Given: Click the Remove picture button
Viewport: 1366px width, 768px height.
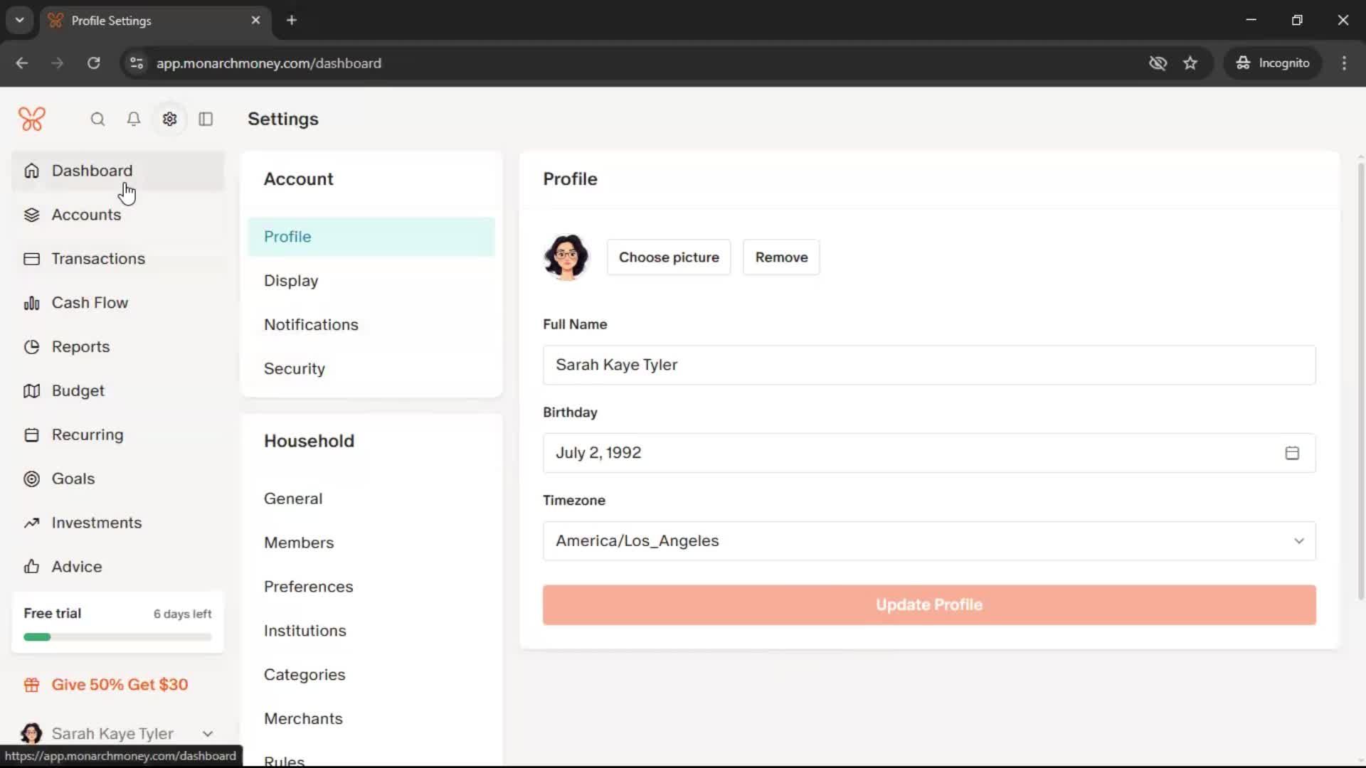Looking at the screenshot, I should click(780, 257).
